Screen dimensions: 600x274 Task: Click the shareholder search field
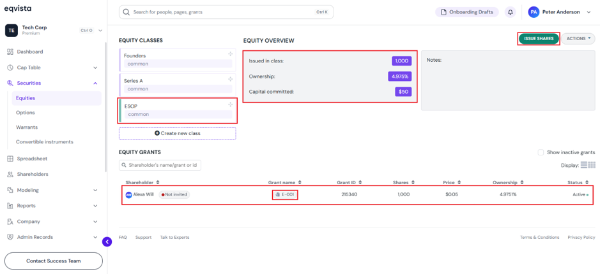pyautogui.click(x=160, y=165)
